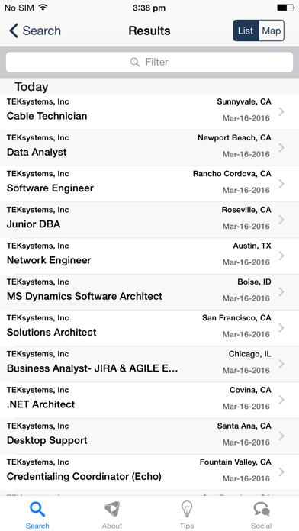
Task: Tap the magnifier icon in Filter bar
Action: pyautogui.click(x=135, y=63)
